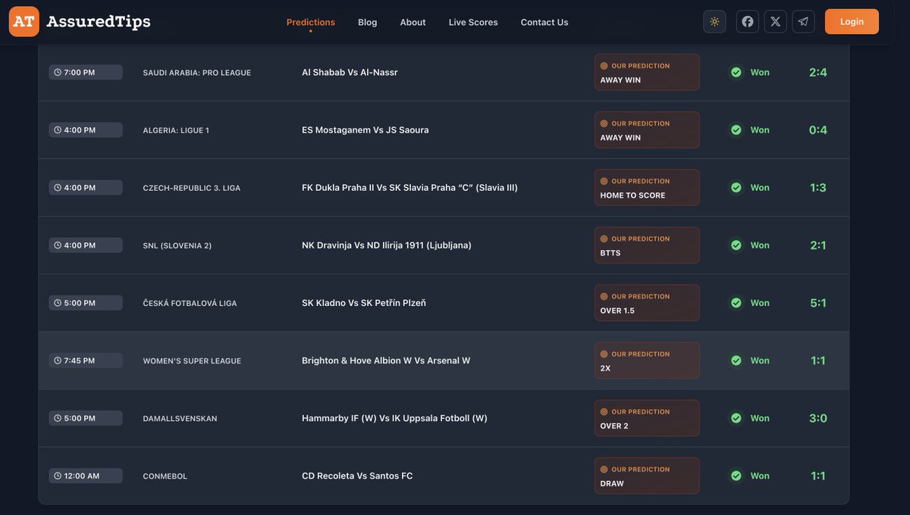This screenshot has height=515, width=910.
Task: Click the Login button
Action: (852, 22)
